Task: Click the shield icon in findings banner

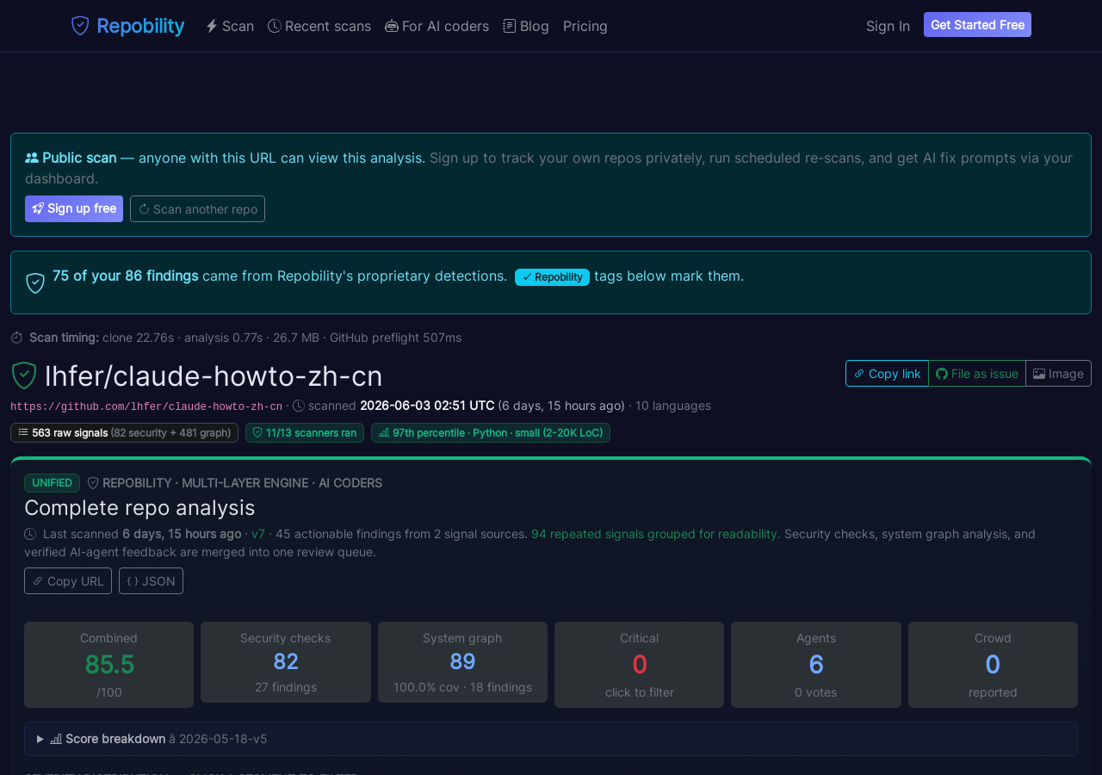Action: click(35, 282)
